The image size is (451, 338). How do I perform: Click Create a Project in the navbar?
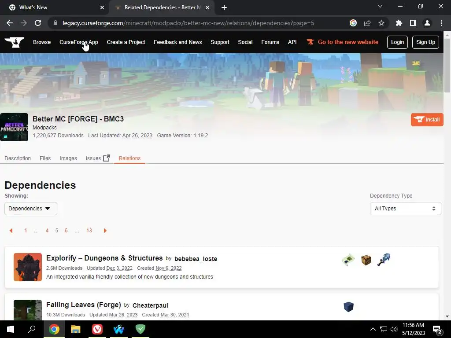126,42
